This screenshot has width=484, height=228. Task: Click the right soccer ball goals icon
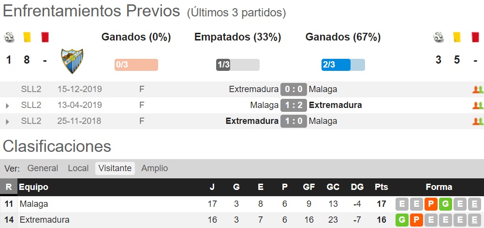click(439, 37)
